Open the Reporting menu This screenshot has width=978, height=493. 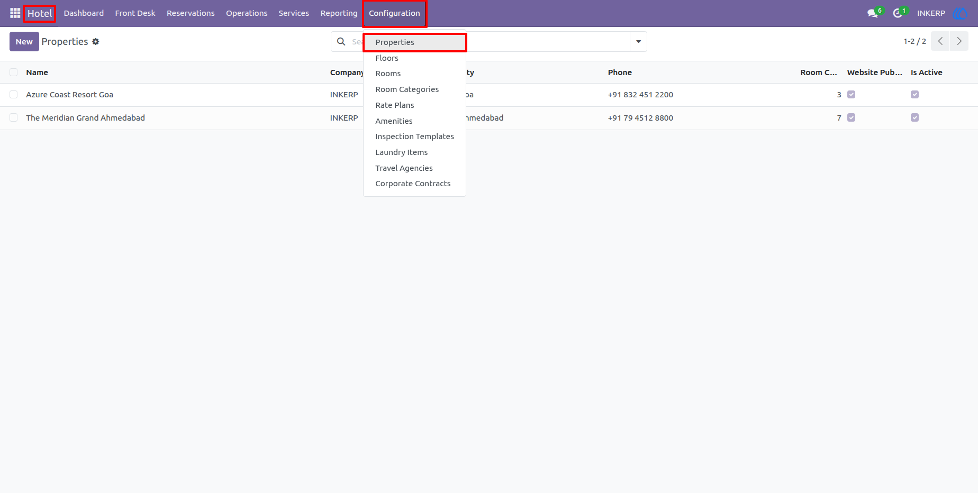pos(339,13)
